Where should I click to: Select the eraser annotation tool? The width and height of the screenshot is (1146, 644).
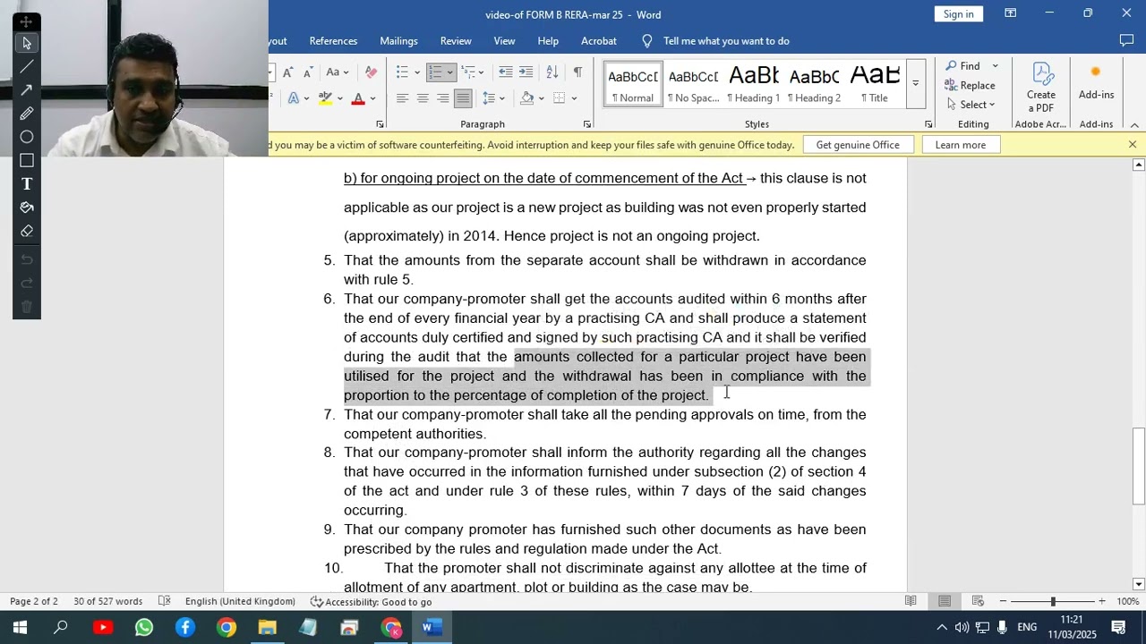pyautogui.click(x=26, y=231)
